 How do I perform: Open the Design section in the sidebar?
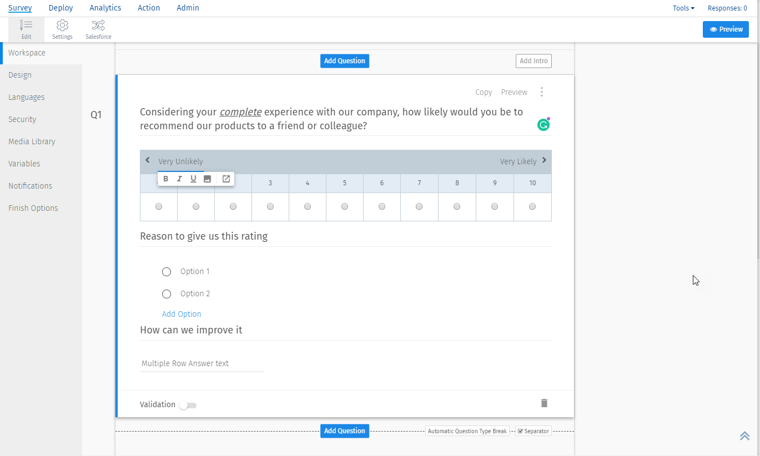click(19, 74)
